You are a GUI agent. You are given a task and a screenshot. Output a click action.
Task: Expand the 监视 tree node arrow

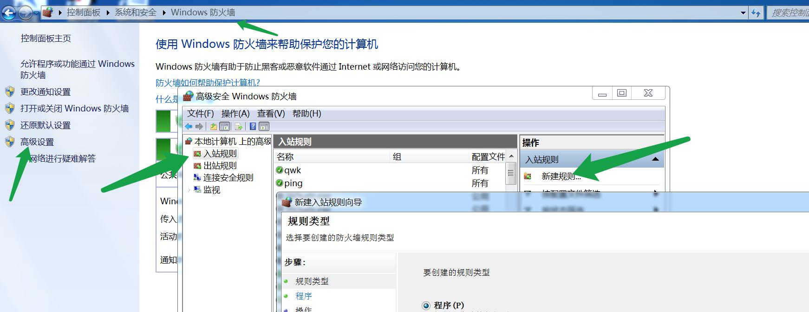tap(189, 190)
